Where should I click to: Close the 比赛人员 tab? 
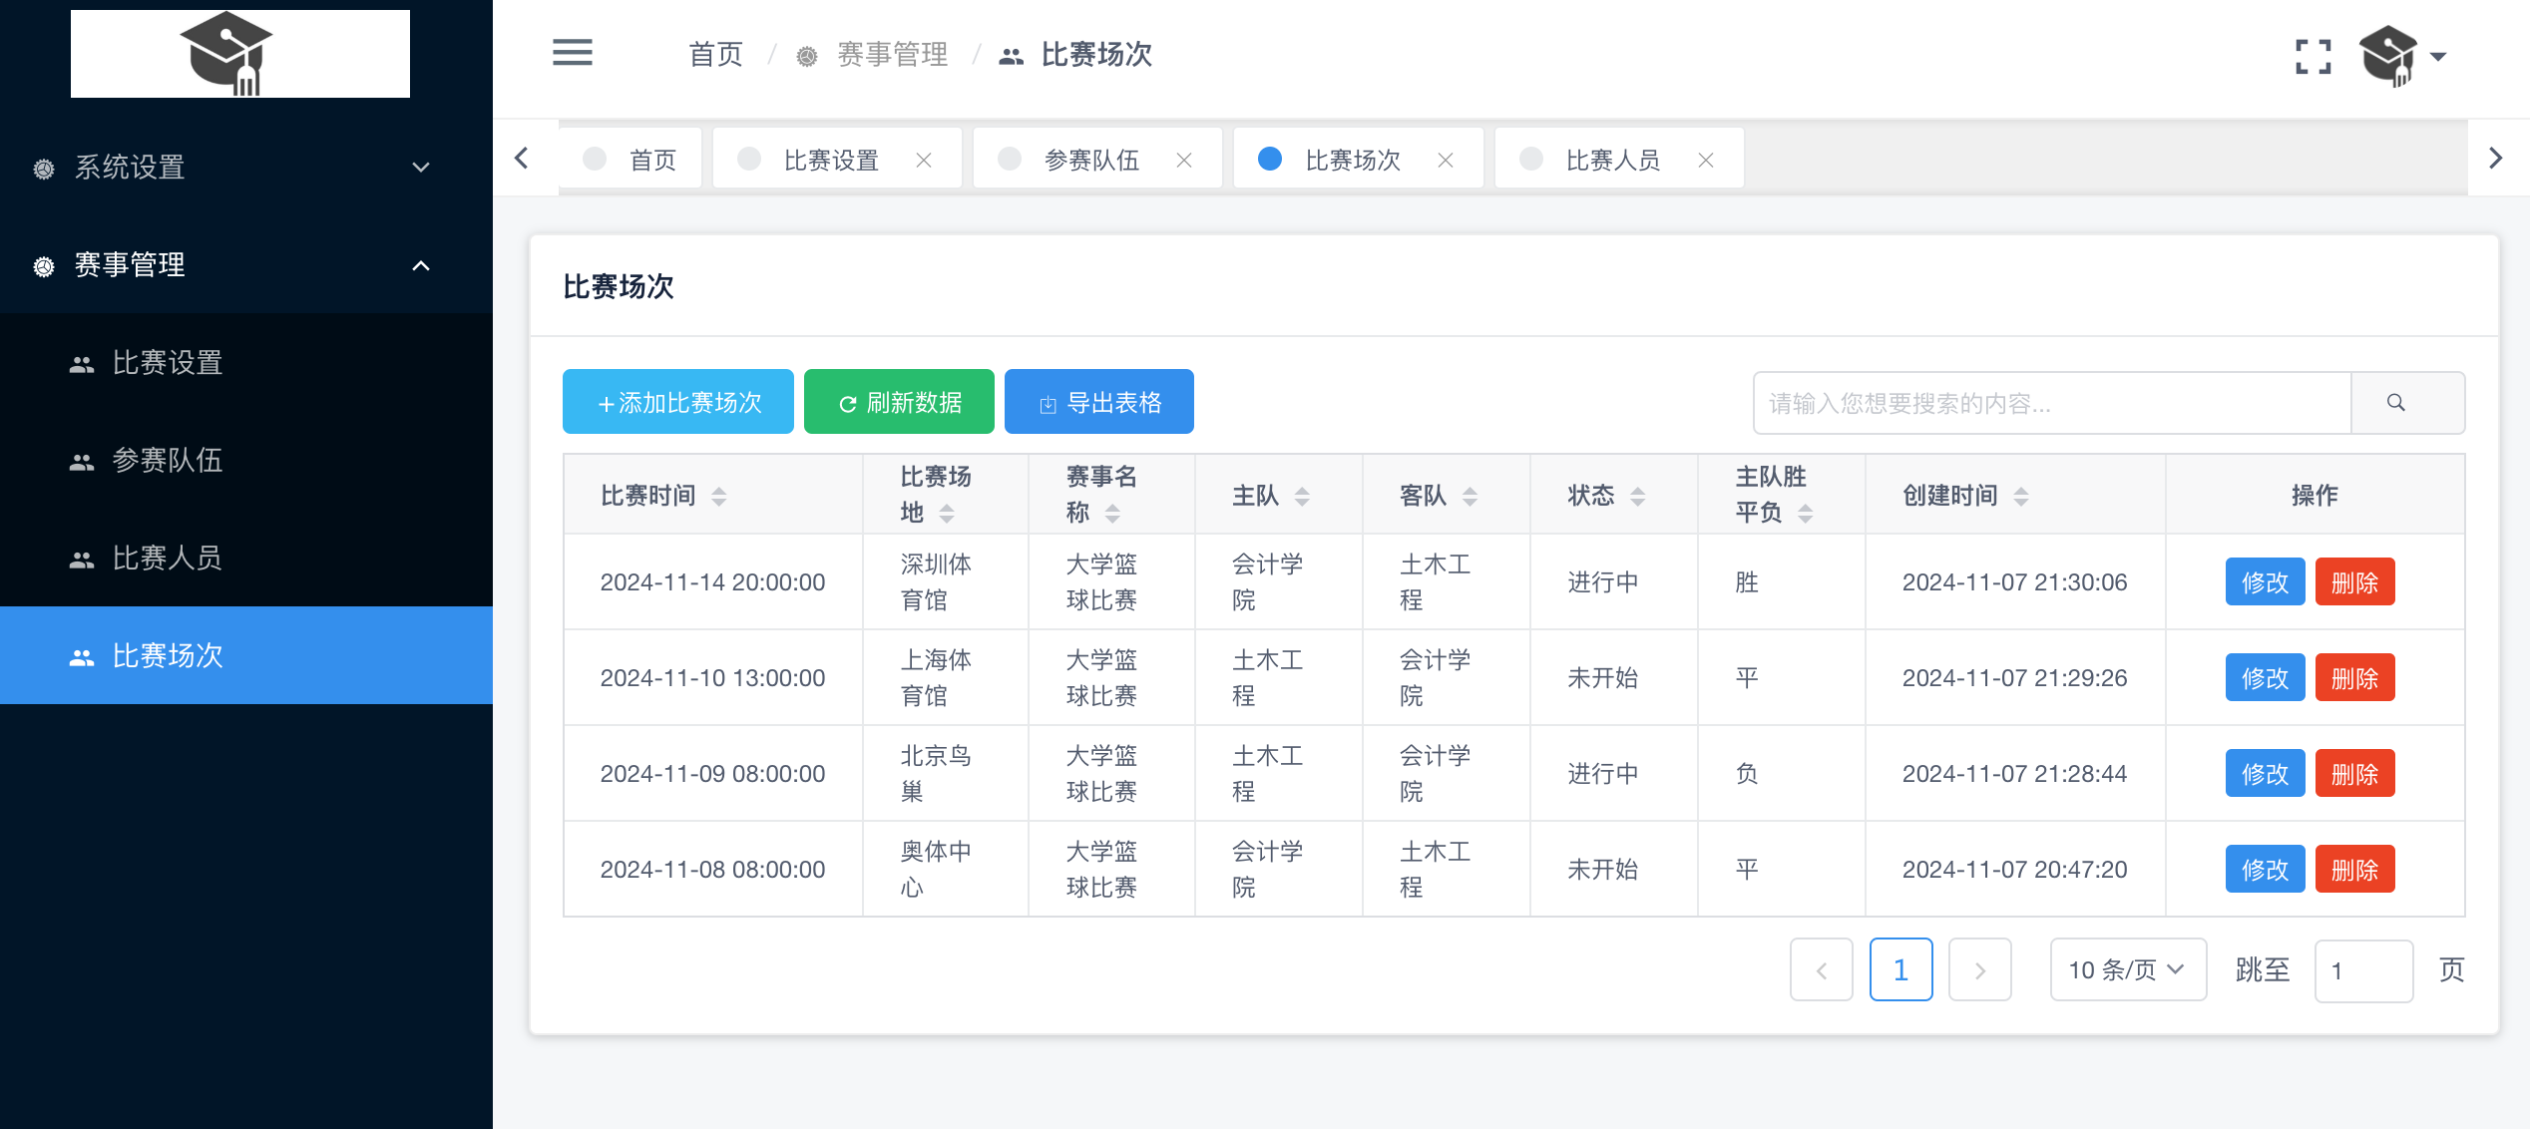[1706, 160]
